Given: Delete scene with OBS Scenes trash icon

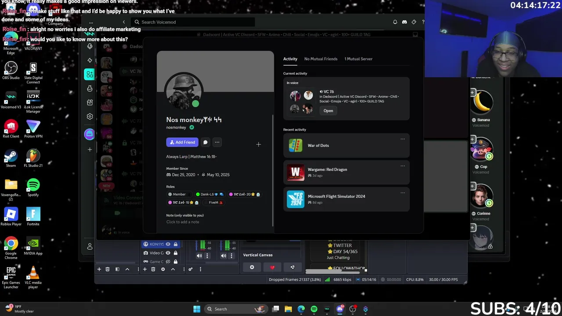Looking at the screenshot, I should click(108, 269).
